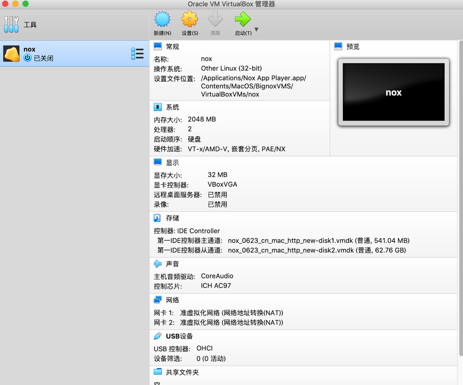Expand the 启动 start mode dropdown arrow
463x385 pixels.
pyautogui.click(x=256, y=30)
